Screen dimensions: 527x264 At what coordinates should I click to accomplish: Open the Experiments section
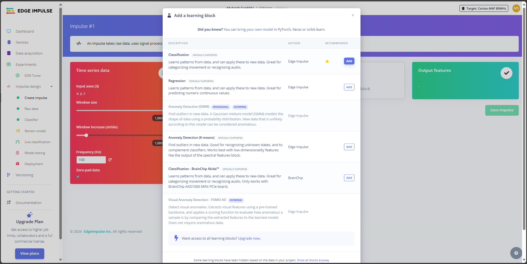(x=26, y=64)
